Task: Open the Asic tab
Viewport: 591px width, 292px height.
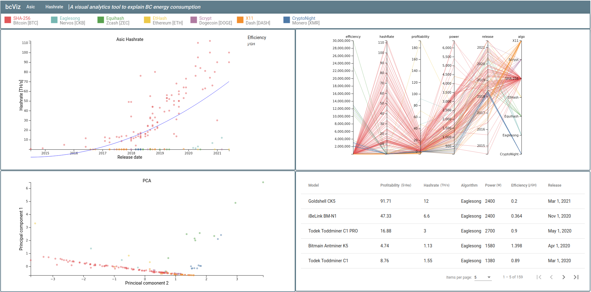Action: point(31,7)
